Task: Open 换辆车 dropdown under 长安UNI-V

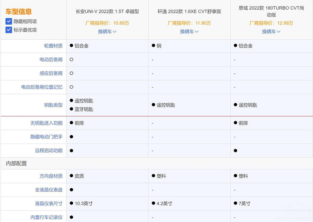Action: tap(107, 32)
